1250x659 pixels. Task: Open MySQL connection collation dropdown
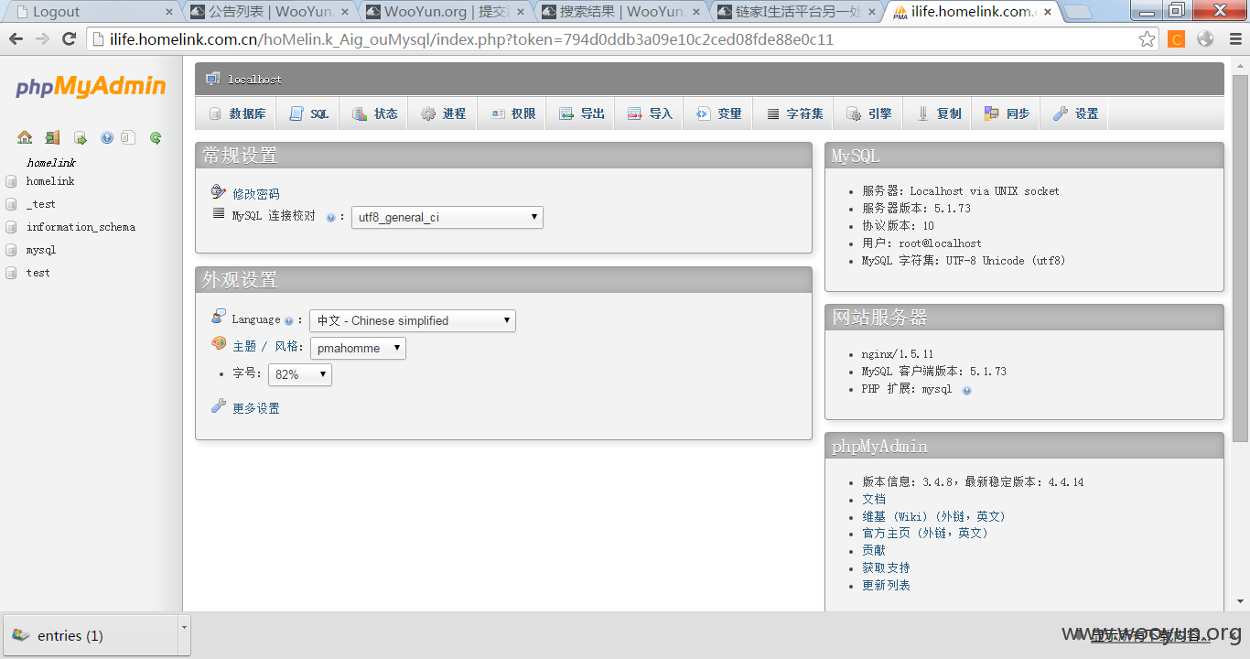pyautogui.click(x=447, y=217)
